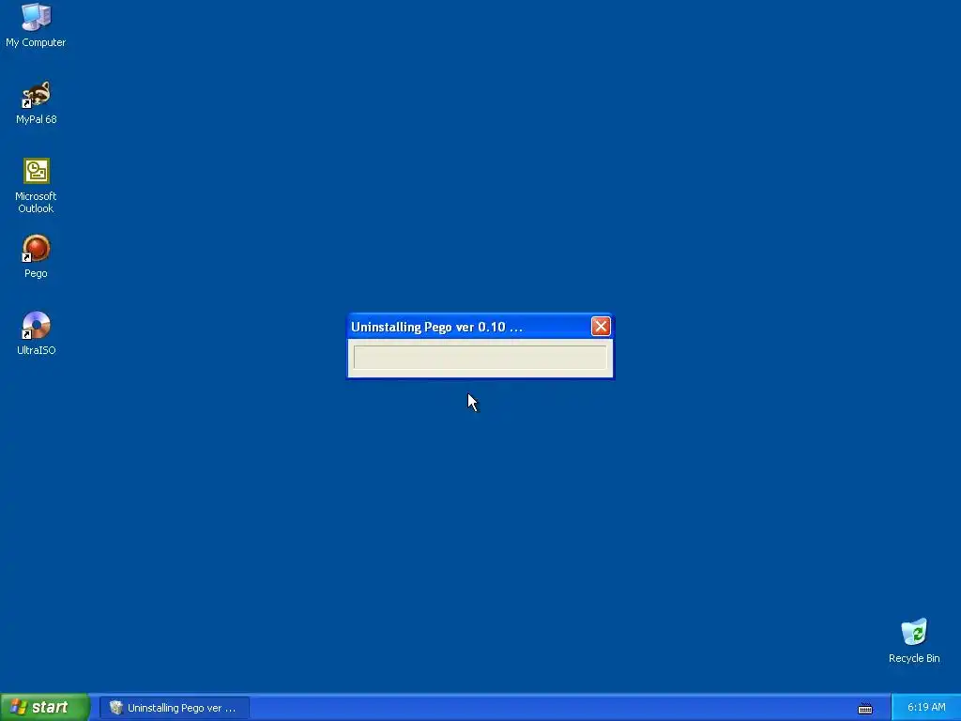The height and width of the screenshot is (721, 961).
Task: Open My Computer desktop icon
Action: tap(36, 25)
